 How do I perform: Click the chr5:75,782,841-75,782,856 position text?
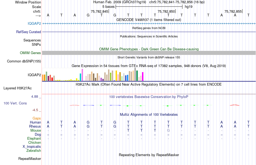click(177, 2)
